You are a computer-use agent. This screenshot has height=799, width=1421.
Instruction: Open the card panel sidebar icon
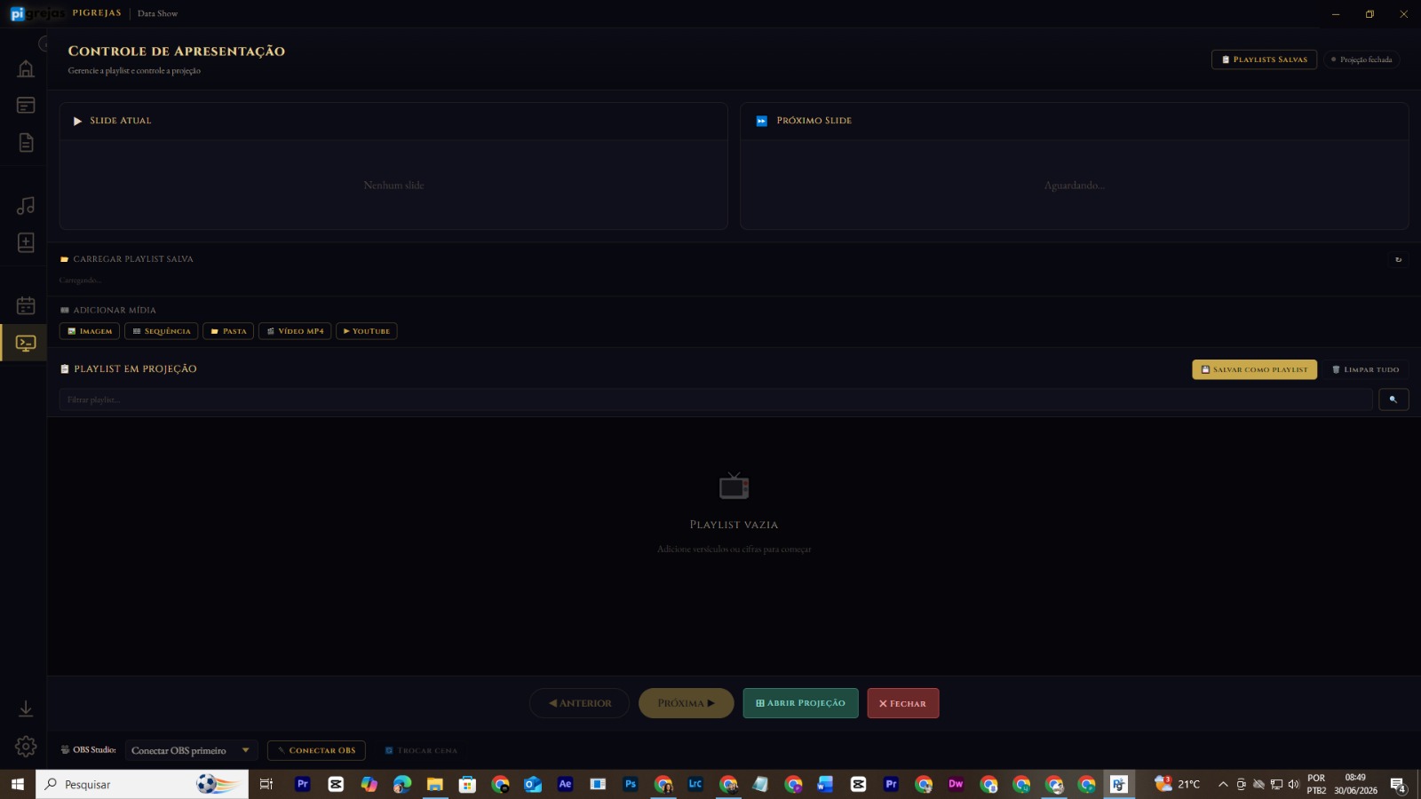[x=26, y=106]
